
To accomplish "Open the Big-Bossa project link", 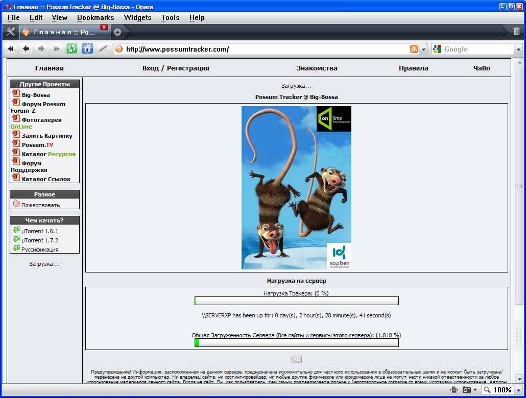I will tap(36, 95).
